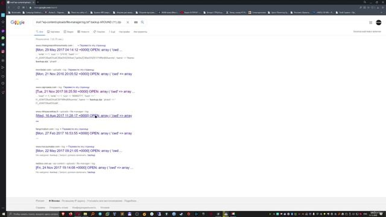The height and width of the screenshot is (217, 386).
Task: Open the Справка footer link
Action: point(40,207)
